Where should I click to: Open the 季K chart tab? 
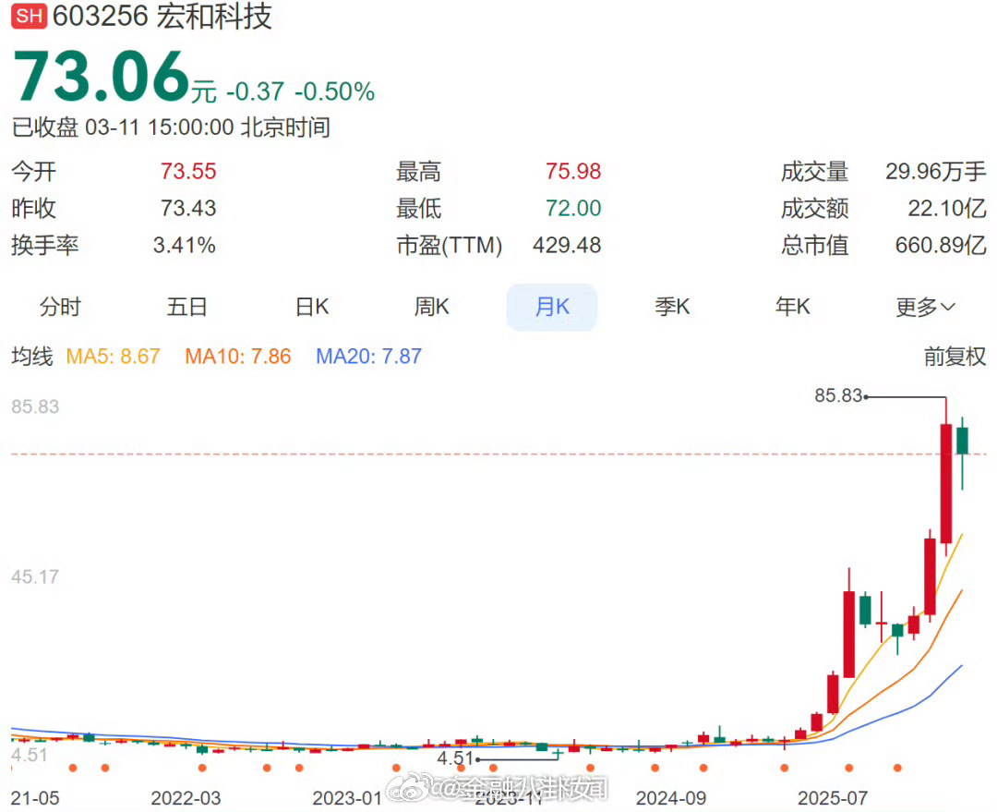(672, 307)
